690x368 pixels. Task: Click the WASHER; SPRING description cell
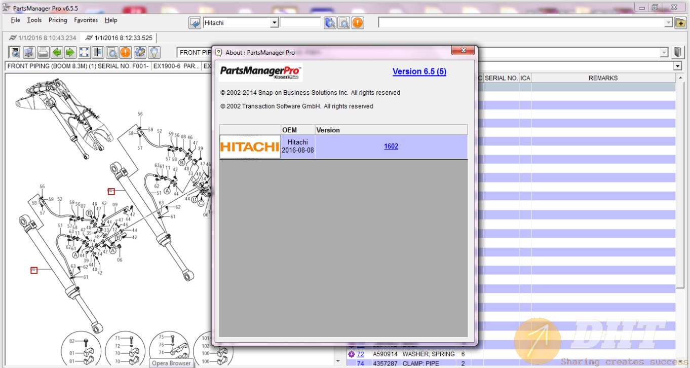429,354
